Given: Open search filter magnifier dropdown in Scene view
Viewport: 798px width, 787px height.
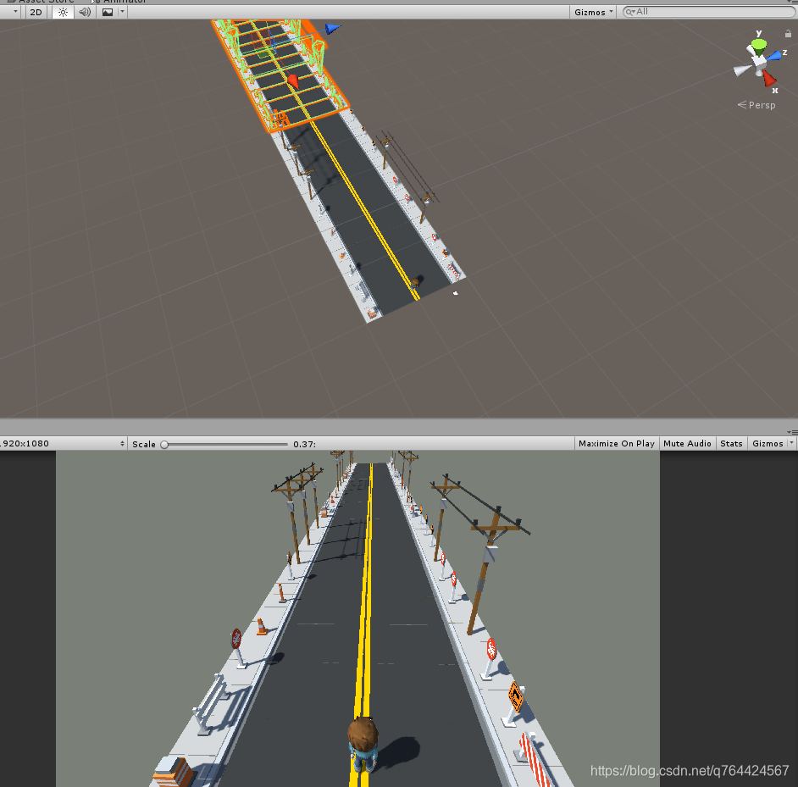Looking at the screenshot, I should (630, 11).
